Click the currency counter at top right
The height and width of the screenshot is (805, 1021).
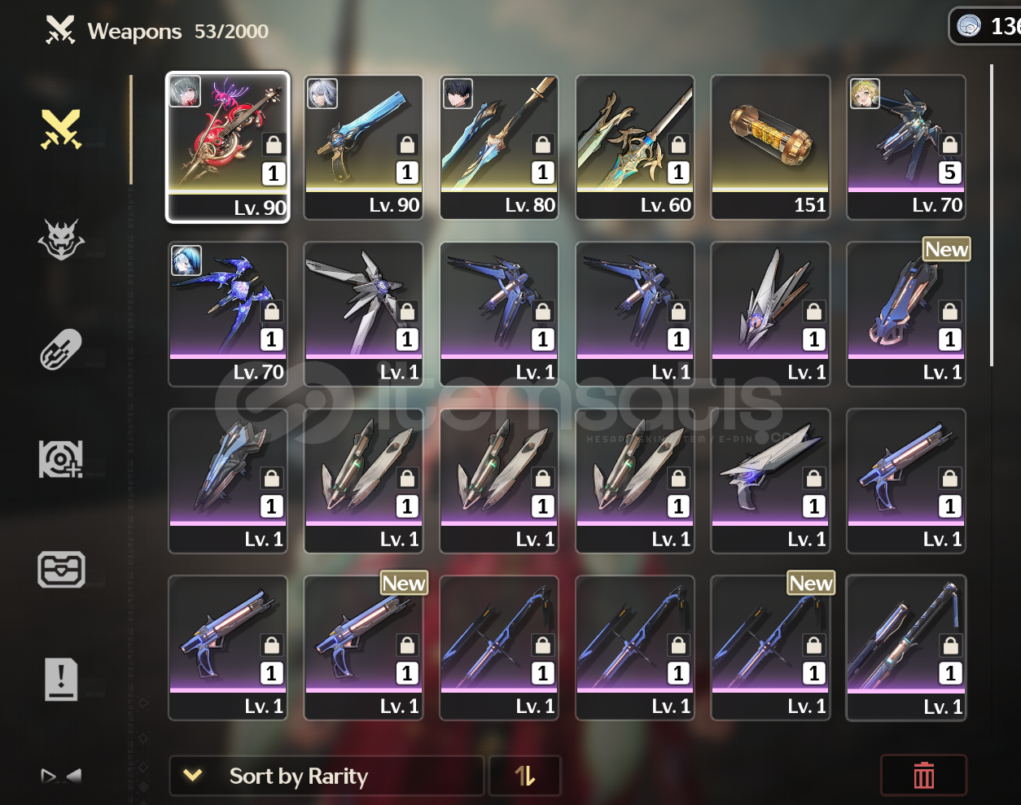(x=985, y=26)
